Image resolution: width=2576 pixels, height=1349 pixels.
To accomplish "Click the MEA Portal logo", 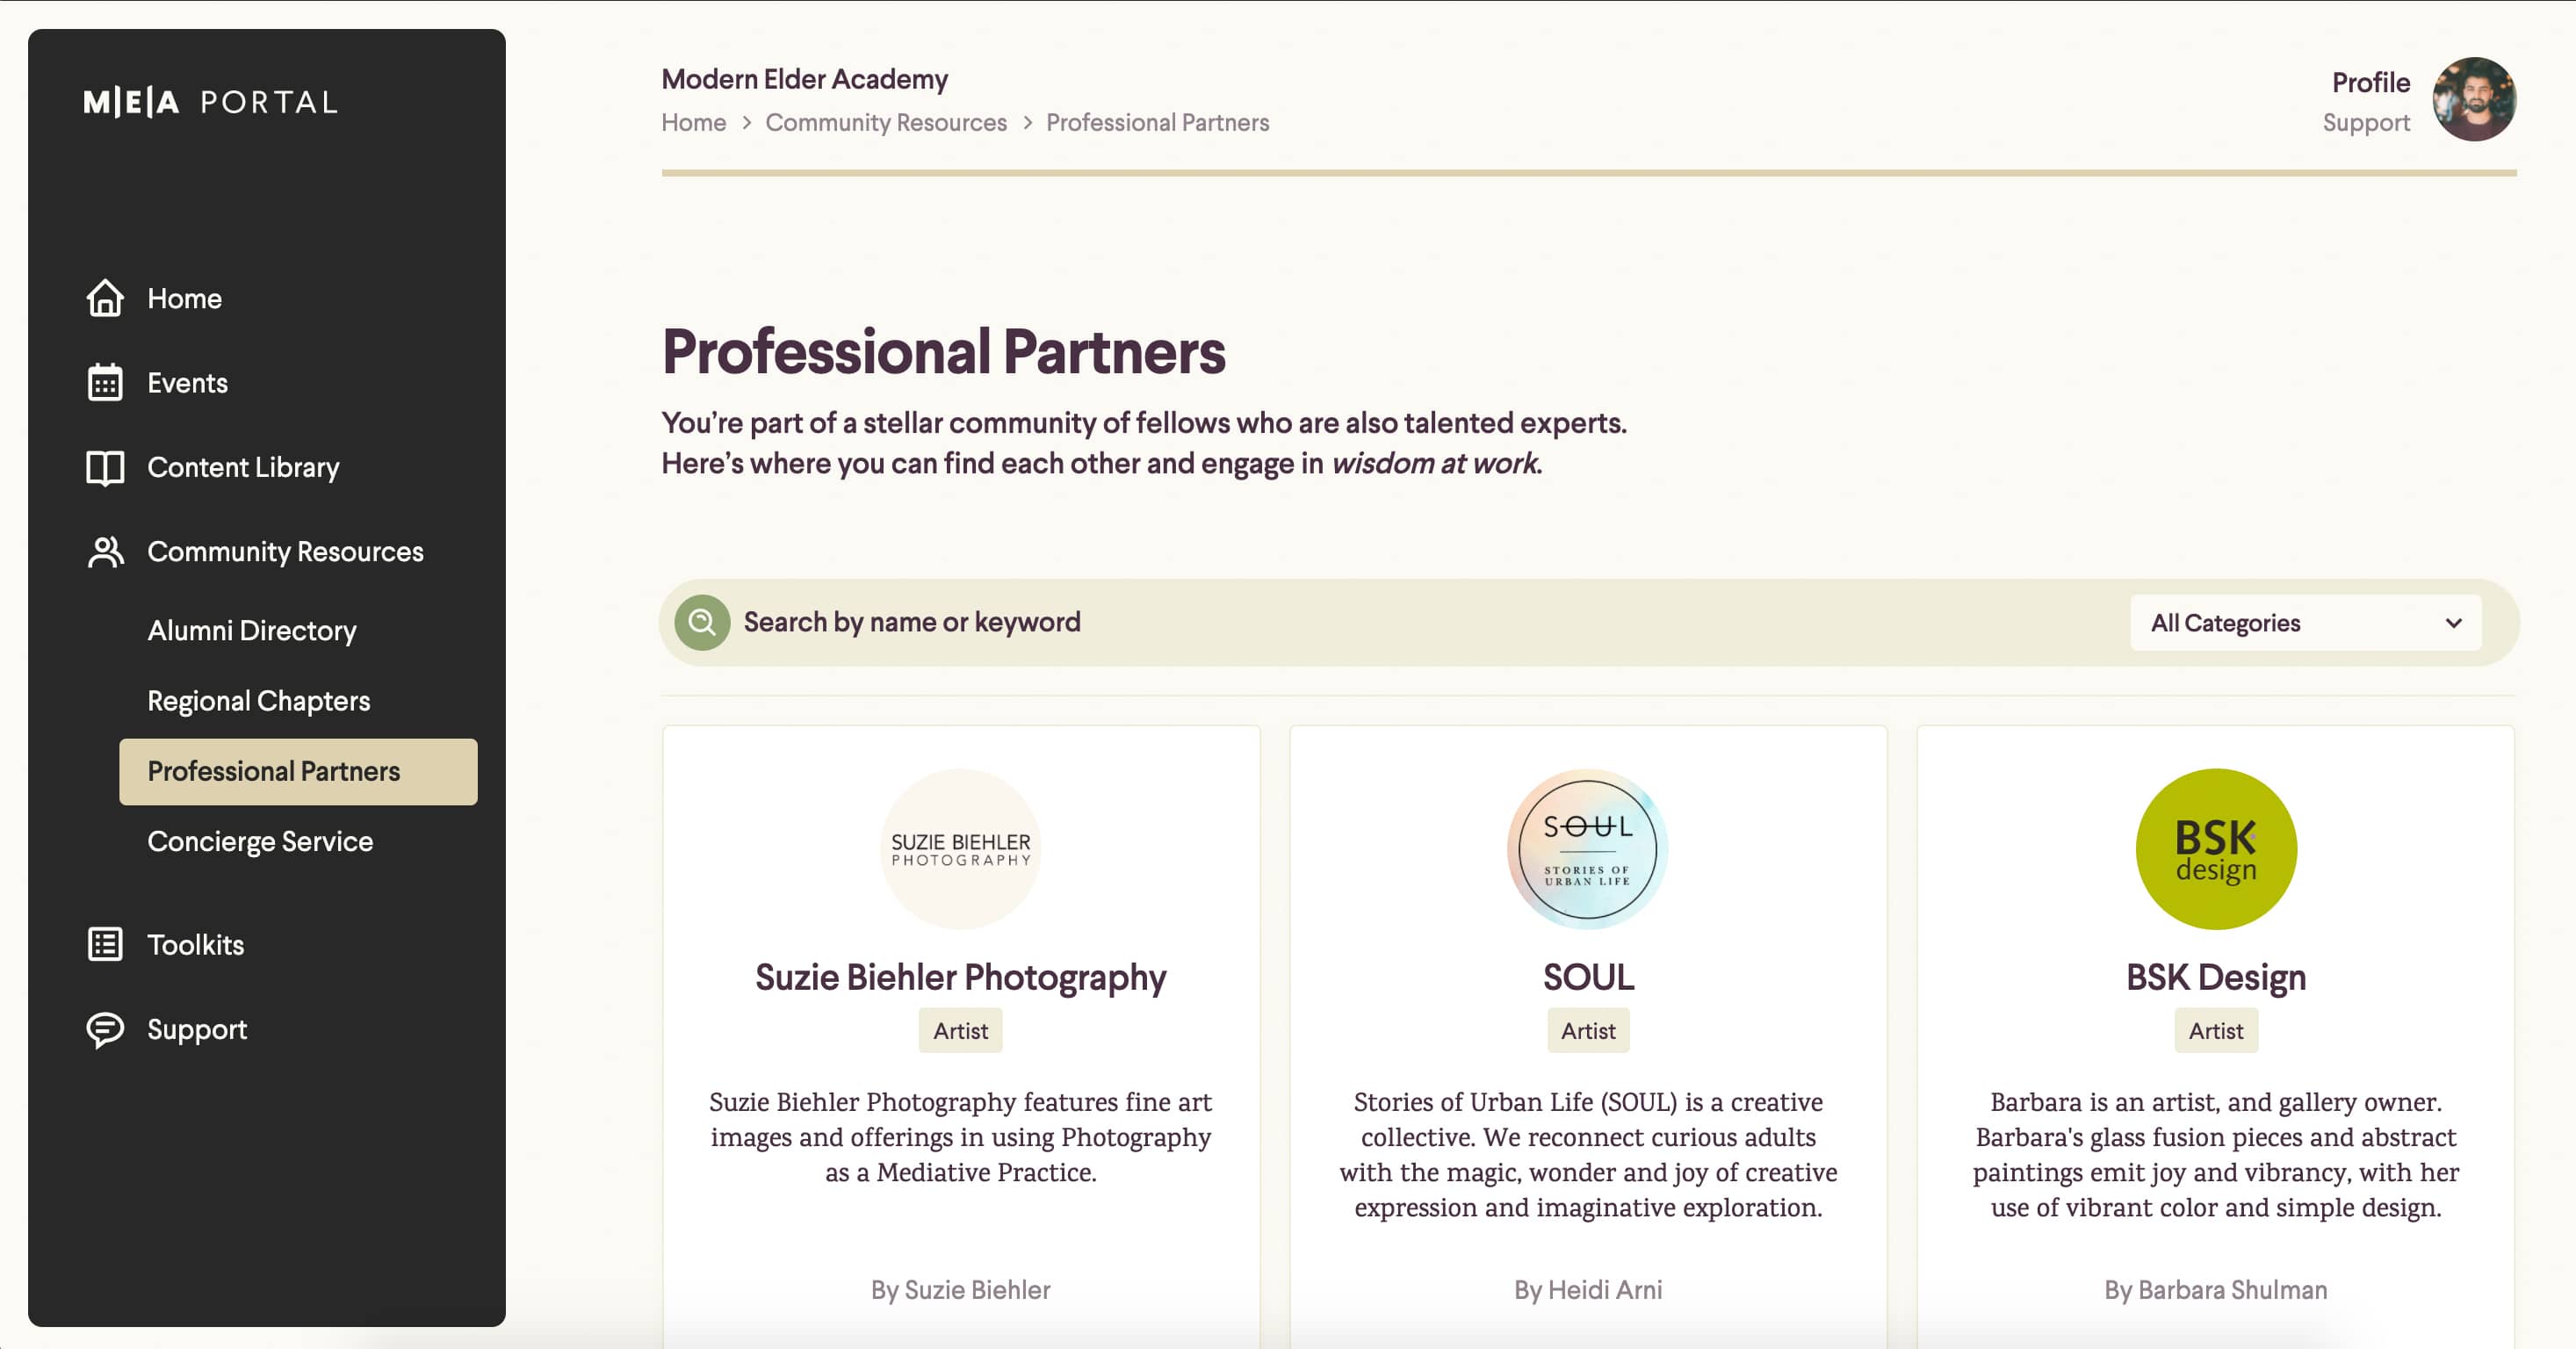I will (210, 102).
